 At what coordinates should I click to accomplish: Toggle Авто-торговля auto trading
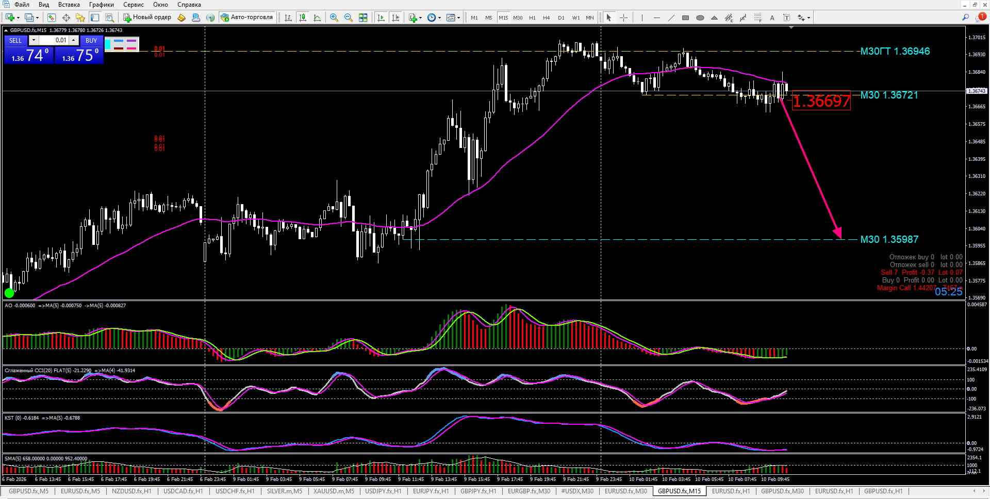click(246, 18)
